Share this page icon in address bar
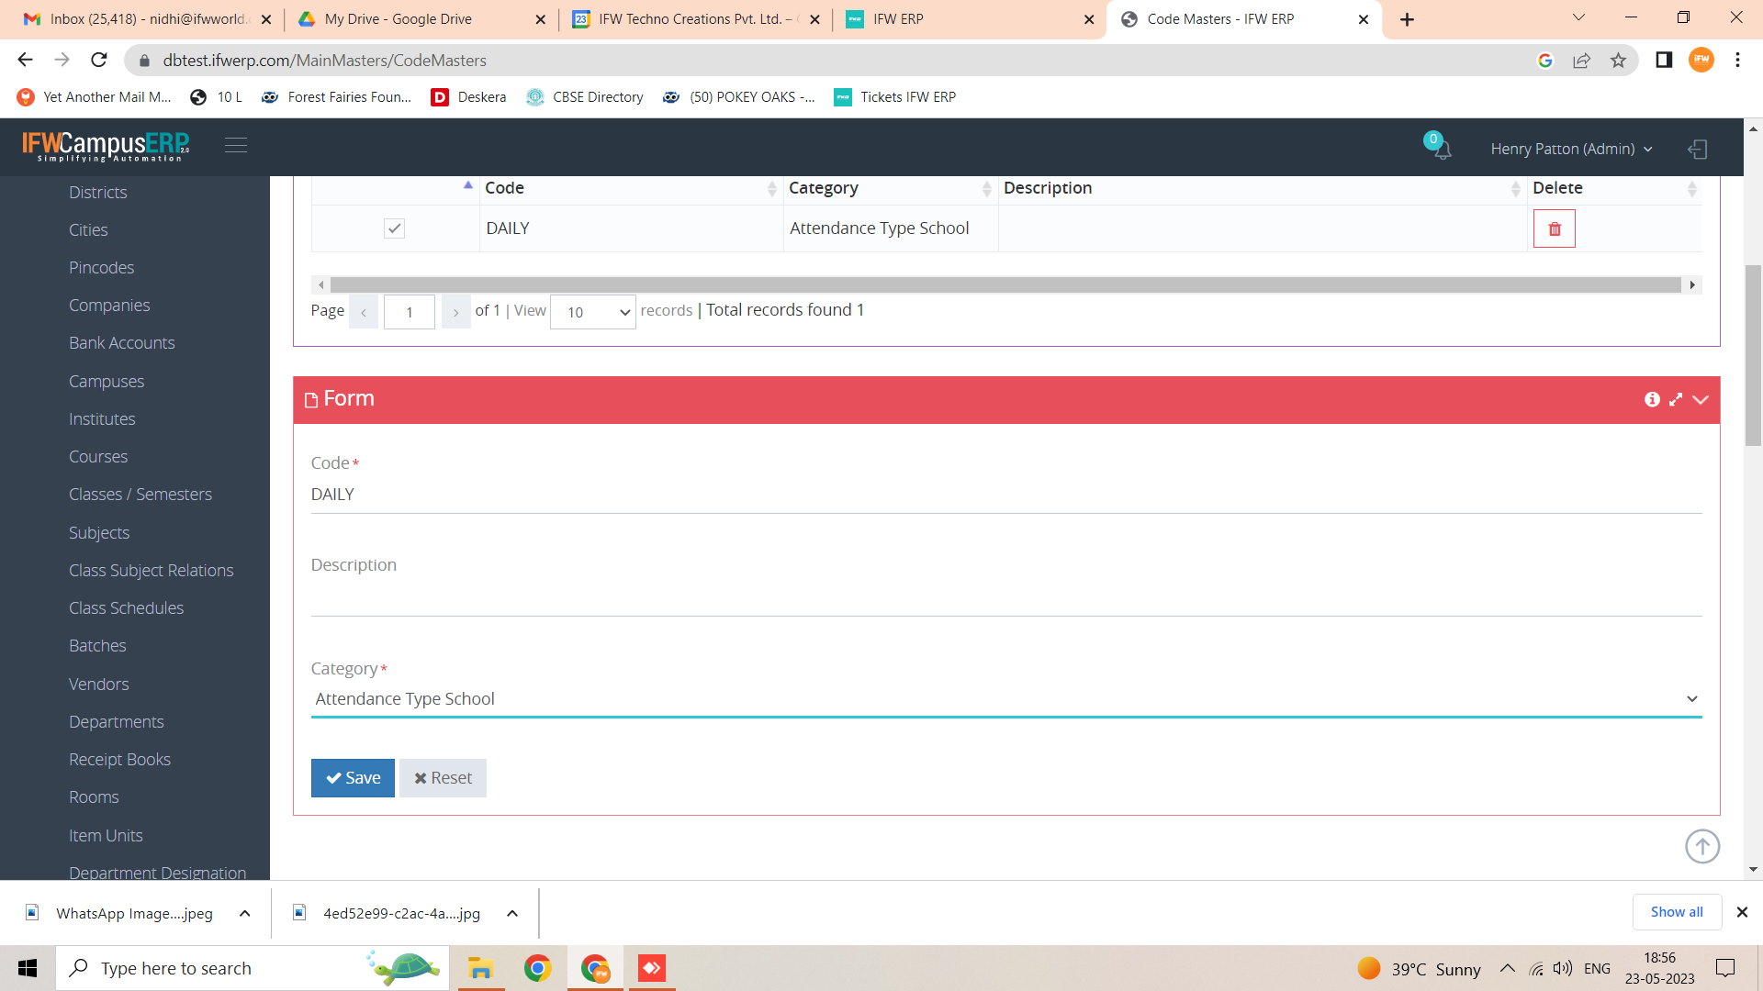 tap(1581, 61)
